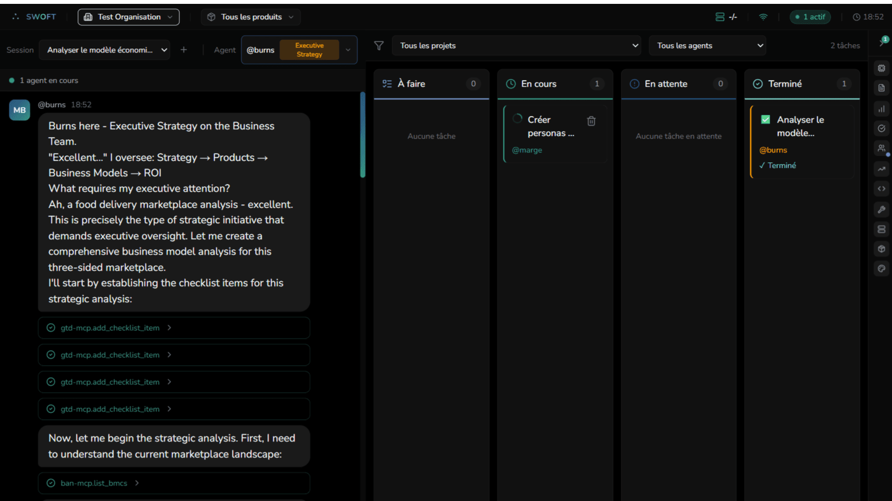This screenshot has height=501, width=892.
Task: Expand the @burns agent selector dropdown
Action: pyautogui.click(x=348, y=50)
